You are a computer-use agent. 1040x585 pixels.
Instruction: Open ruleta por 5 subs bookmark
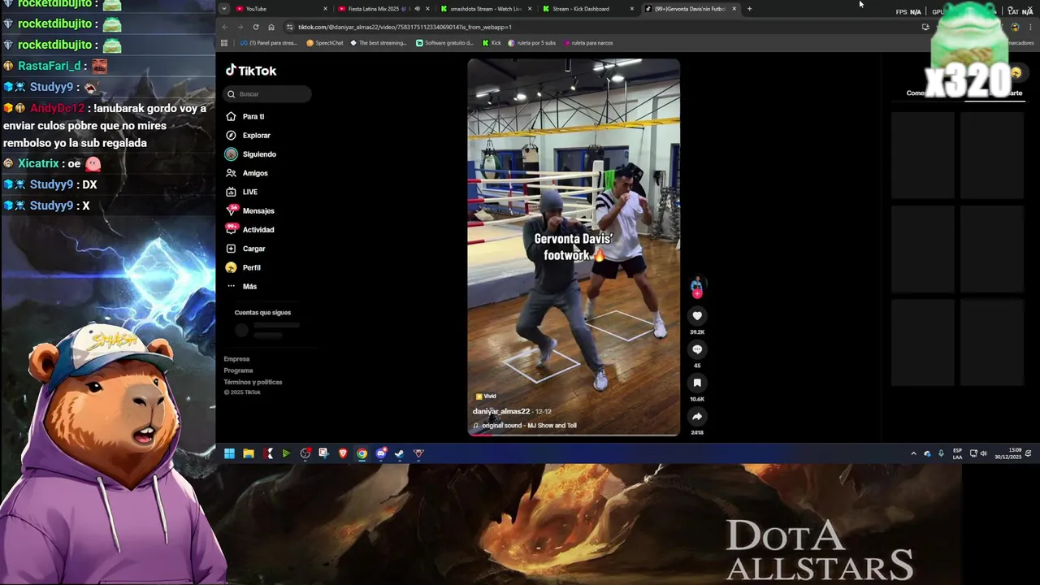tap(531, 43)
